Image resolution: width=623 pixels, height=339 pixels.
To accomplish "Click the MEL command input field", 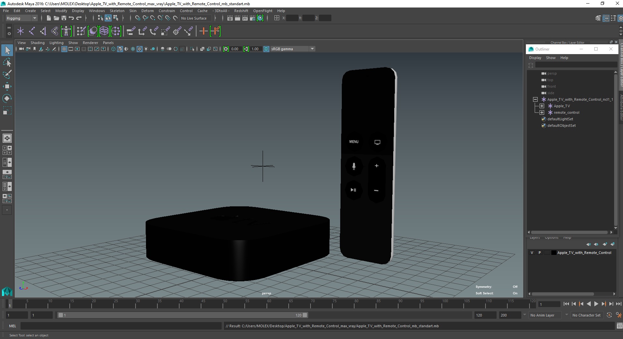I will [x=121, y=326].
